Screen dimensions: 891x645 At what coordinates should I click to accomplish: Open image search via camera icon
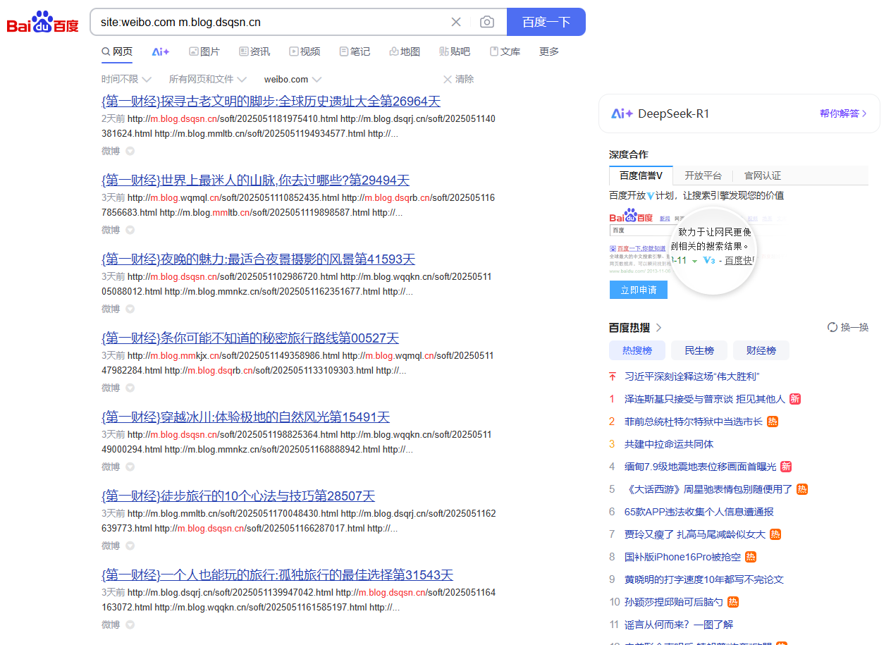(487, 22)
